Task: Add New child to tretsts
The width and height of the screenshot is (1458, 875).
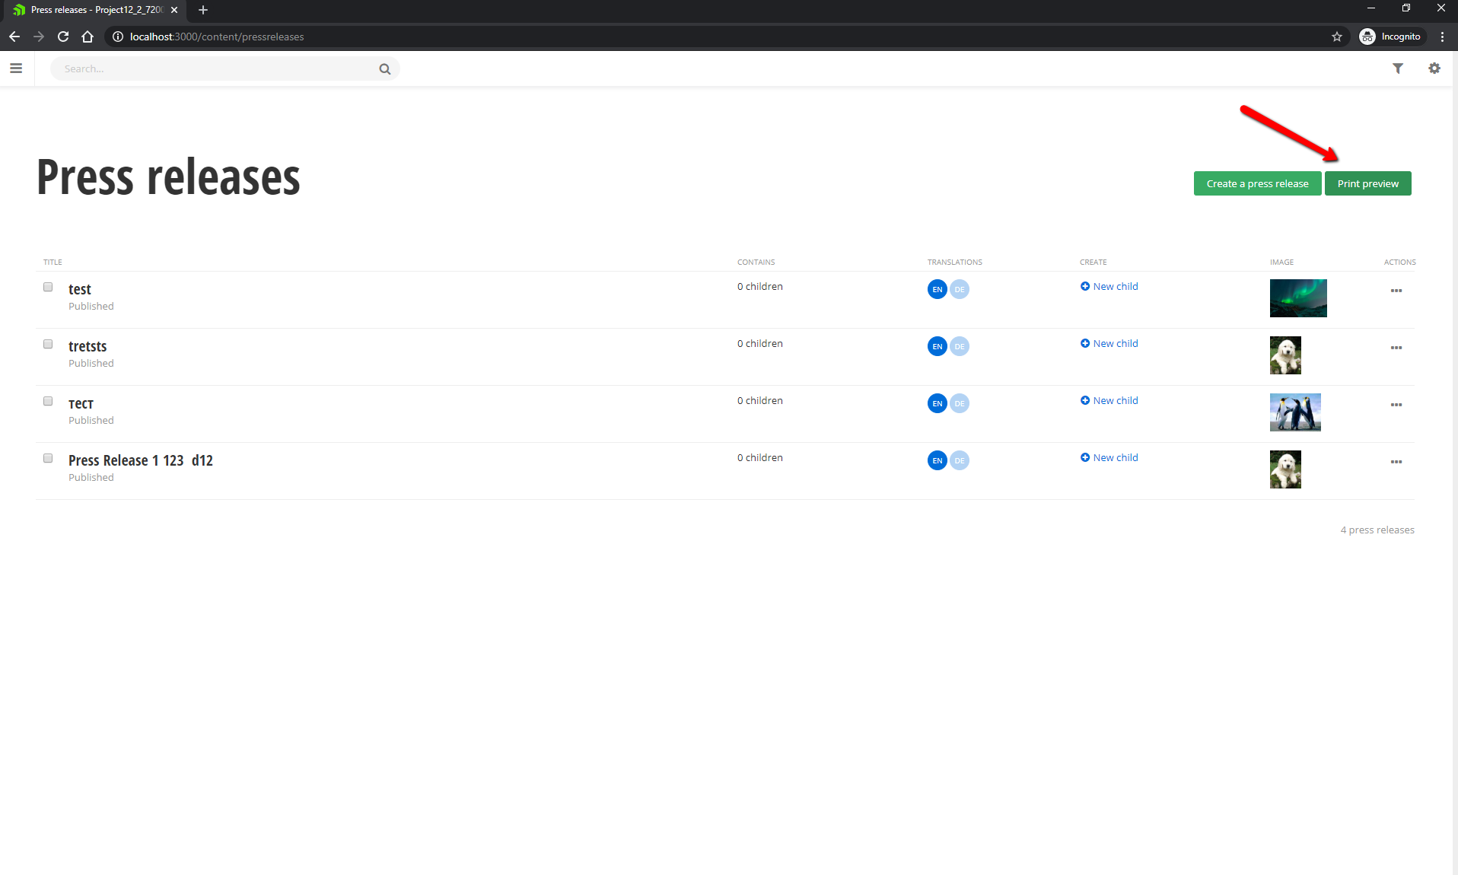Action: 1109,343
